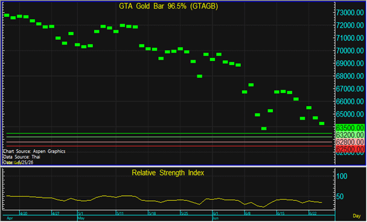The image size is (367, 222).
Task: Click the lowest green price bar near 63800
Action: [264, 128]
